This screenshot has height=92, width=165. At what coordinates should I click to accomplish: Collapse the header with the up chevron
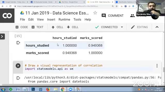pos(157,27)
